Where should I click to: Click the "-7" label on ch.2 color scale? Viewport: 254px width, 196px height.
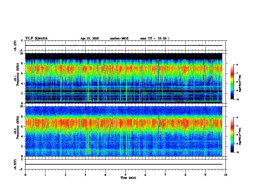tap(237, 126)
